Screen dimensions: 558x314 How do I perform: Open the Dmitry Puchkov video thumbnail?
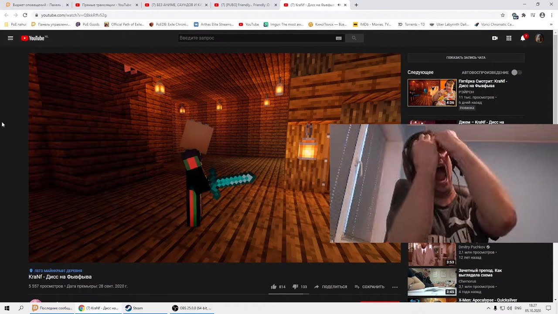432,254
